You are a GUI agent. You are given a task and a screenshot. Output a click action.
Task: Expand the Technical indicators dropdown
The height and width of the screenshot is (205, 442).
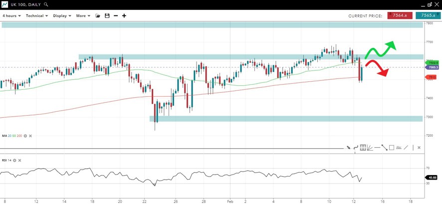click(37, 16)
